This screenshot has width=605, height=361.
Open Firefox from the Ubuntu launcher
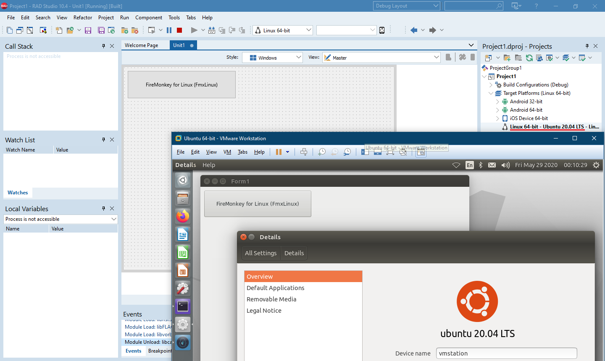183,216
